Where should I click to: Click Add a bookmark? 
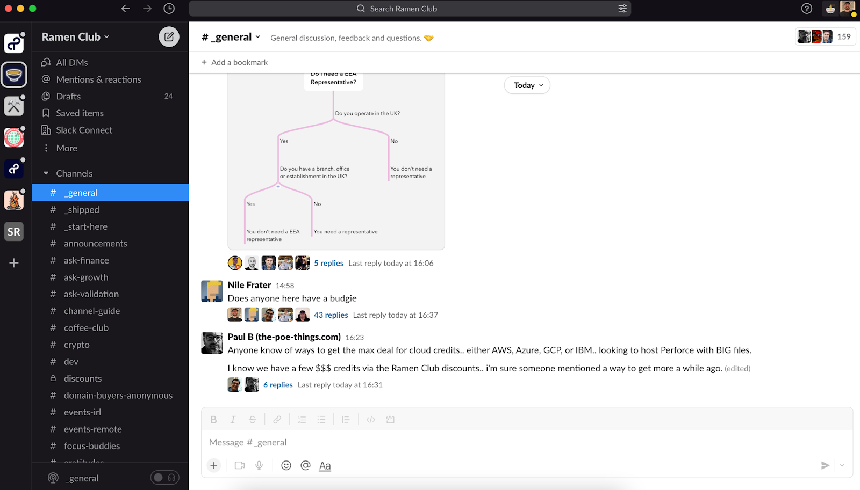tap(234, 62)
